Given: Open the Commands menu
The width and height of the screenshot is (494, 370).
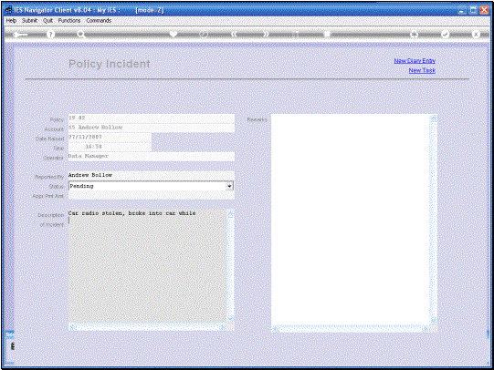Looking at the screenshot, I should (99, 20).
